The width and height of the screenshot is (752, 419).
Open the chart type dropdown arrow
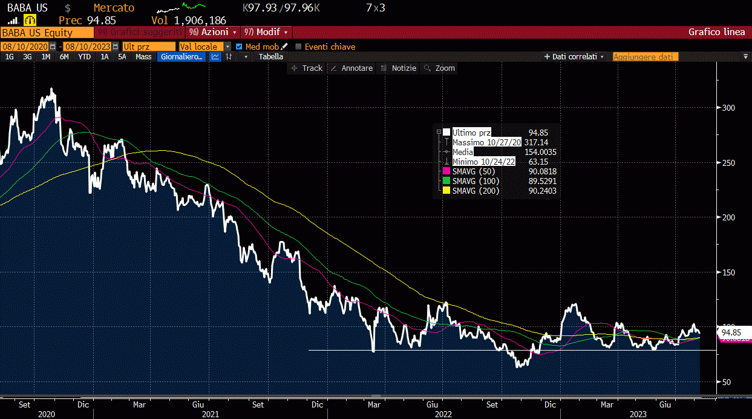[246, 57]
